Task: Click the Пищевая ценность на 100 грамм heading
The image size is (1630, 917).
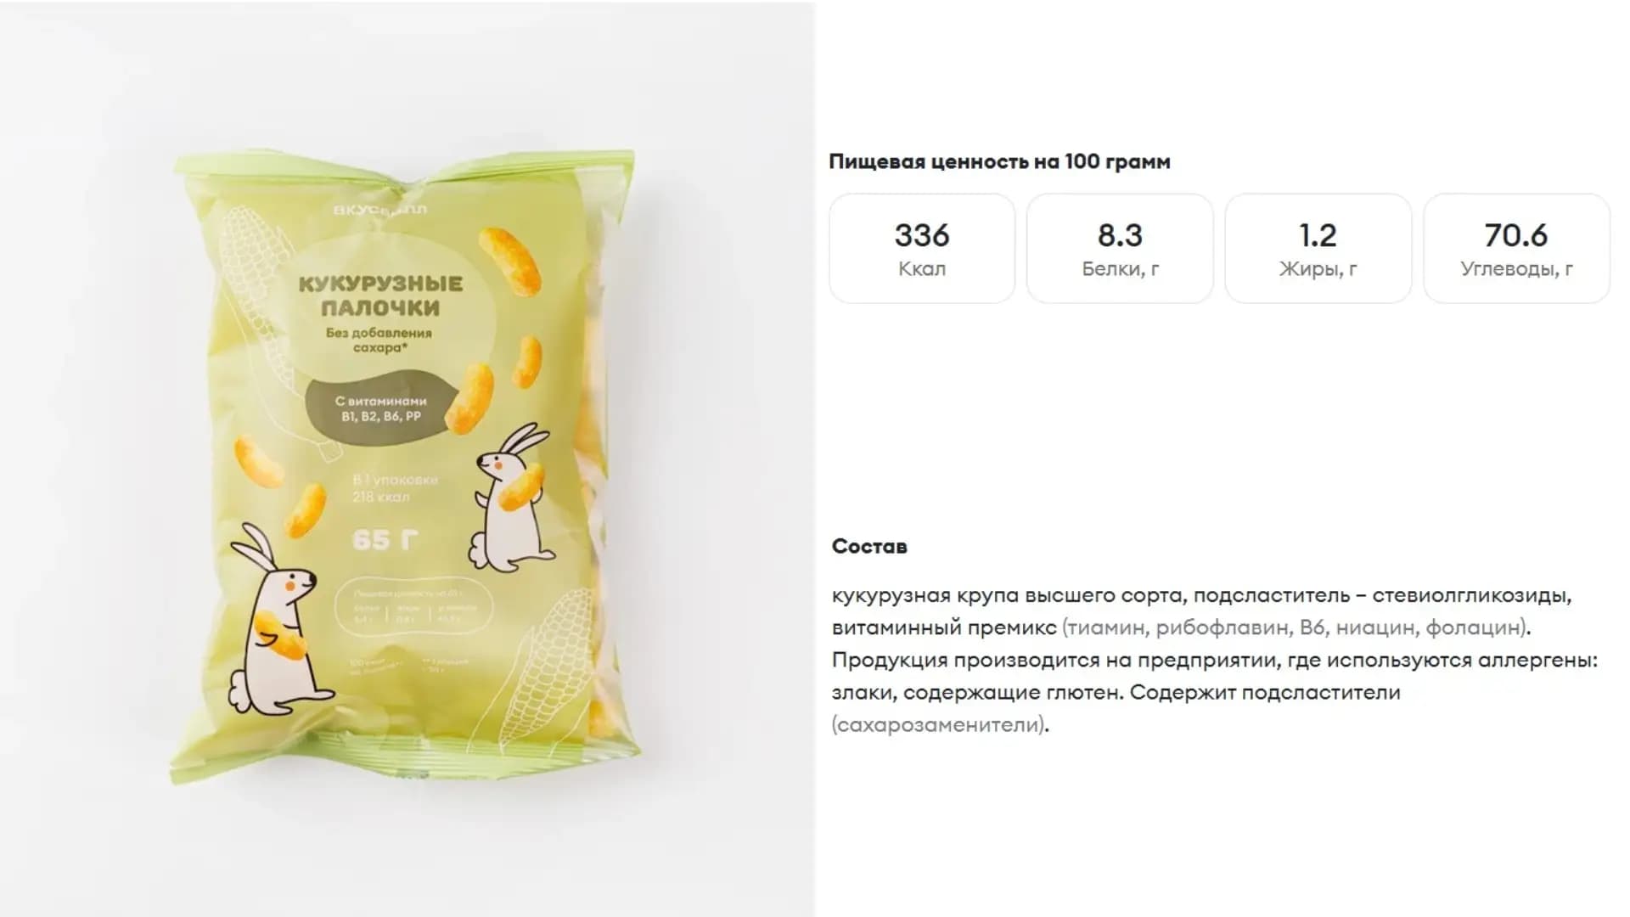Action: point(999,161)
